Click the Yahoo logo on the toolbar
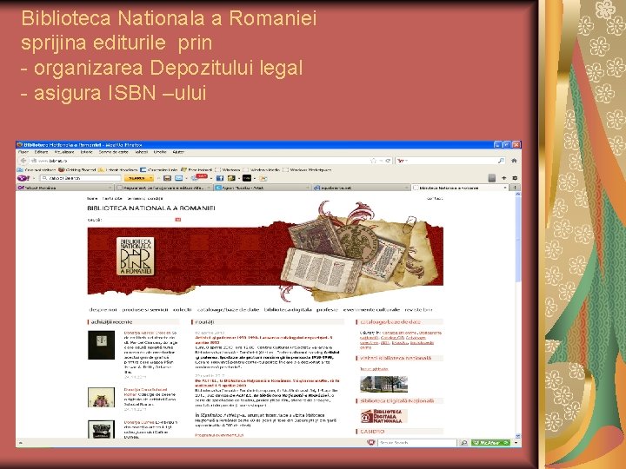 (x=23, y=178)
